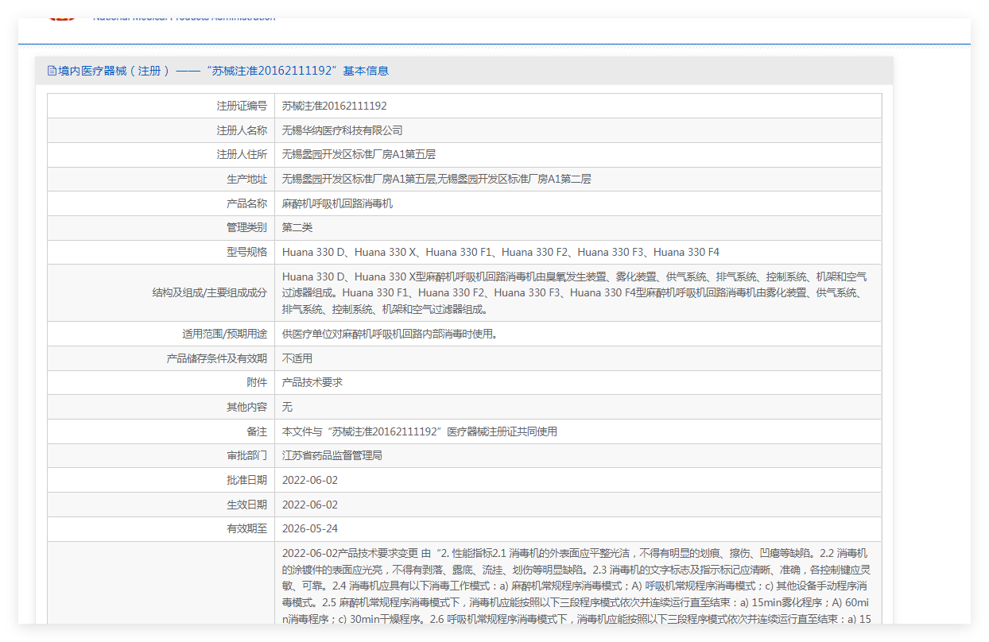Click the 结构及组成/主要组成成分 label

tap(210, 292)
